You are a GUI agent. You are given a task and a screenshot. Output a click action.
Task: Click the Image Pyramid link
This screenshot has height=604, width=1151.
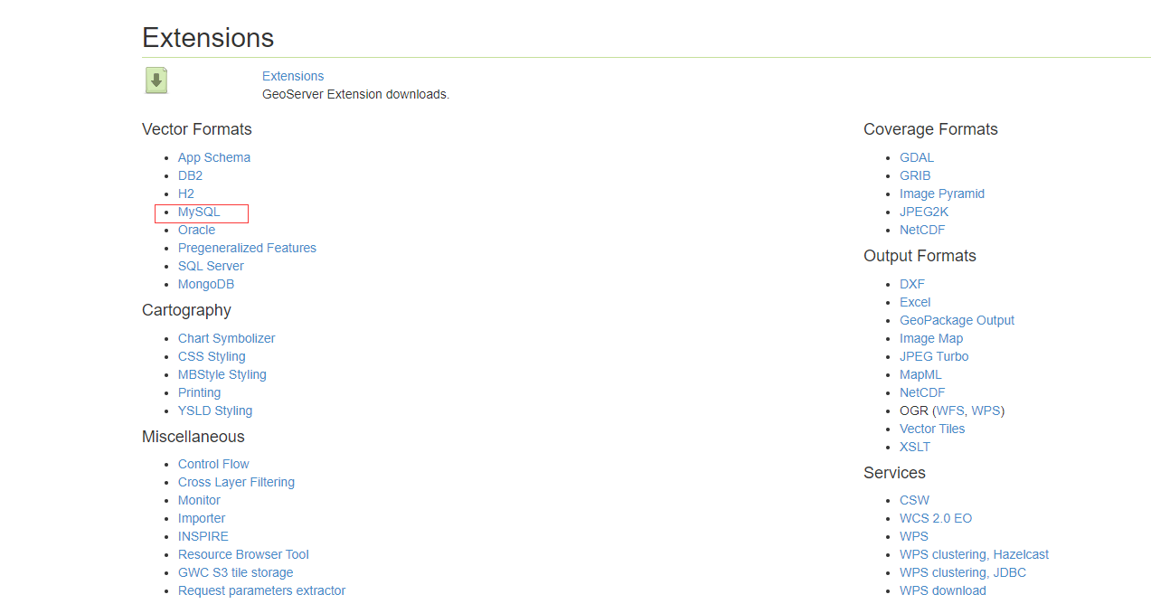tap(942, 193)
